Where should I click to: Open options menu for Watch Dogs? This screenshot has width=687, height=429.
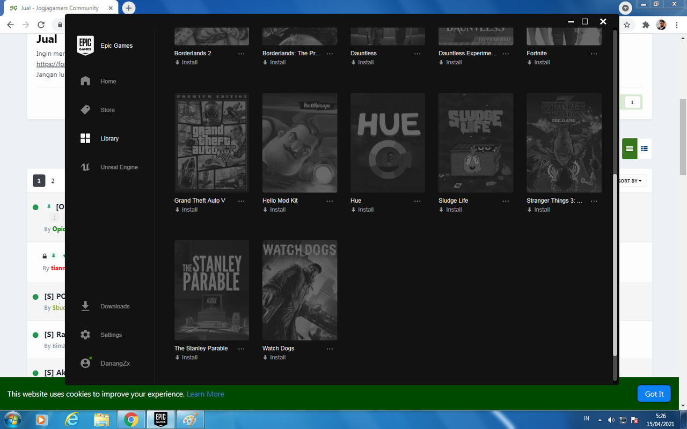click(x=330, y=349)
